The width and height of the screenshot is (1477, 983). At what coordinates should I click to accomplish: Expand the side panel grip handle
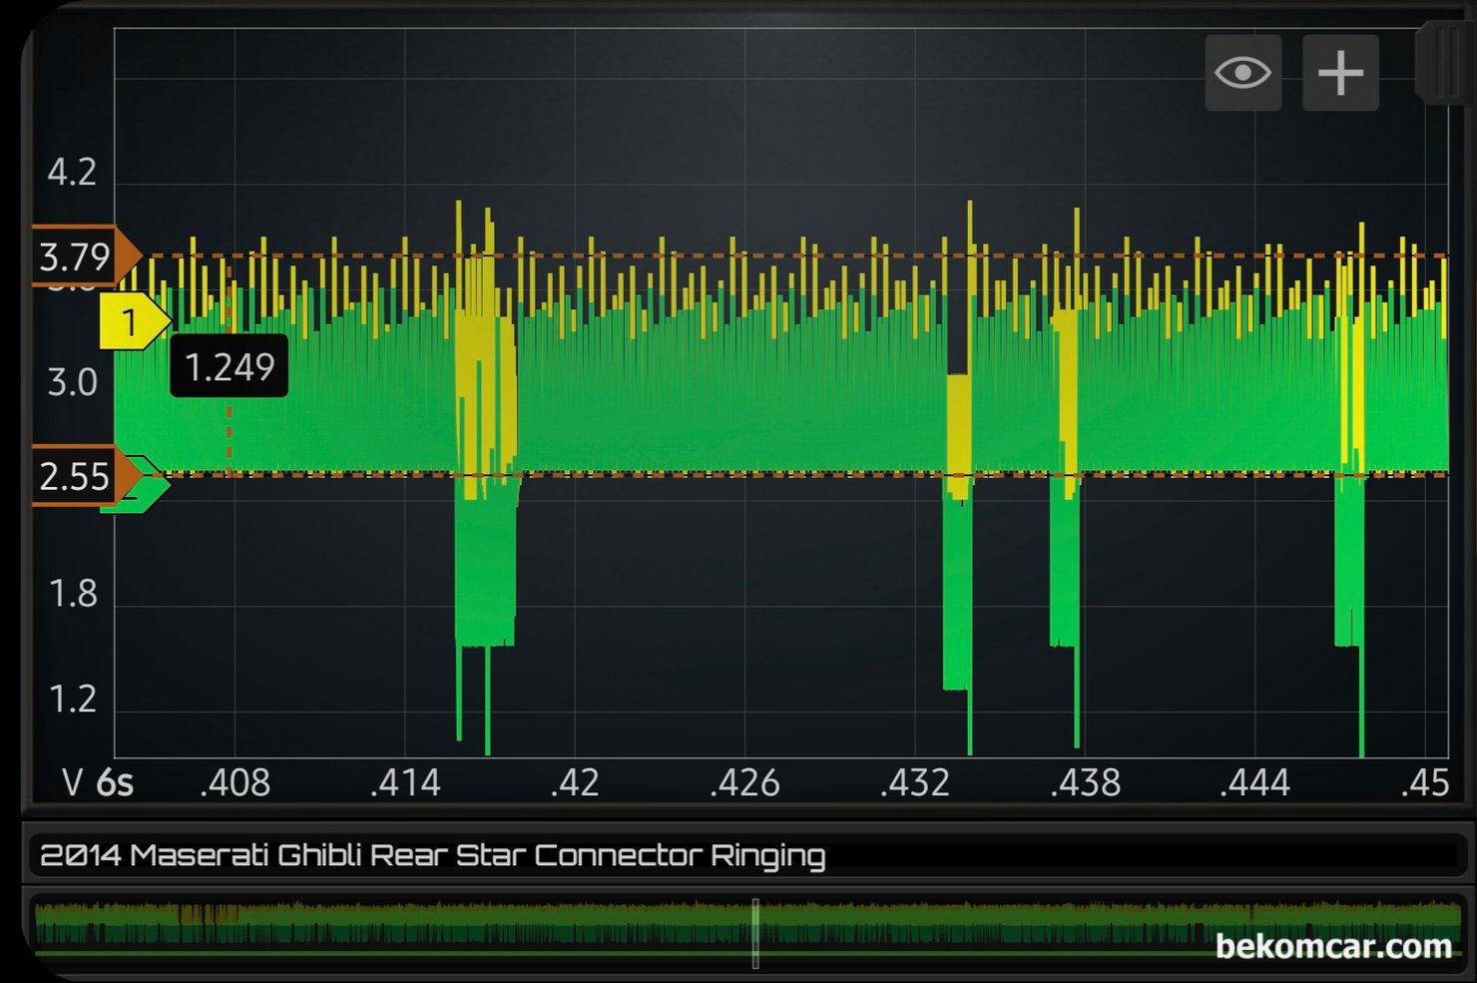pos(1445,62)
